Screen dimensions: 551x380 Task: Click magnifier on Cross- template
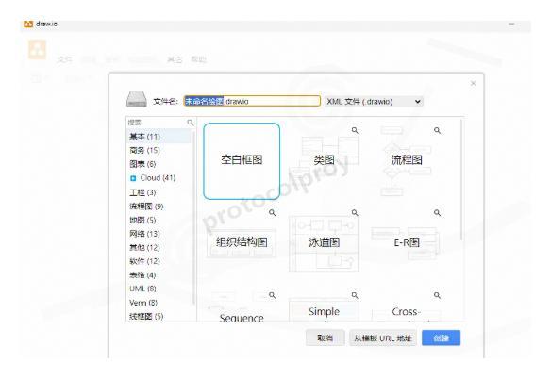[437, 295]
